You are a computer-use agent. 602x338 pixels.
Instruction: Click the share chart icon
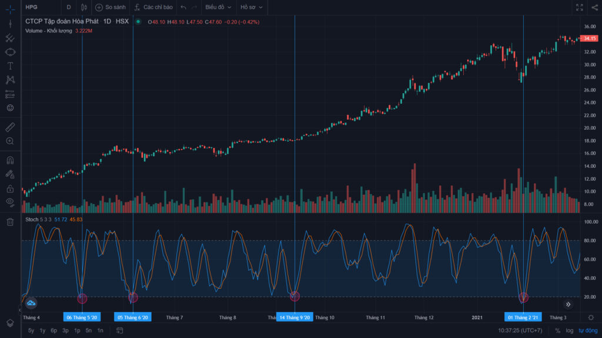[594, 7]
